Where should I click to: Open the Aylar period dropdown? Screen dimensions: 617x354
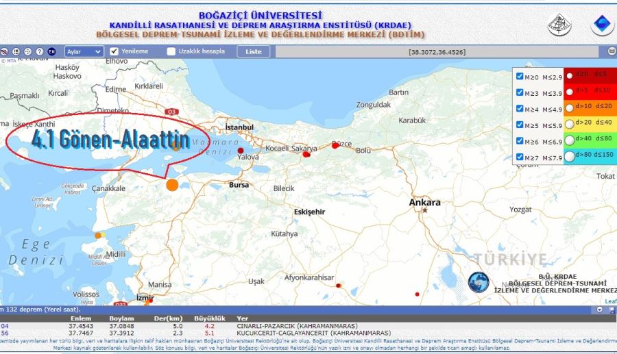84,51
